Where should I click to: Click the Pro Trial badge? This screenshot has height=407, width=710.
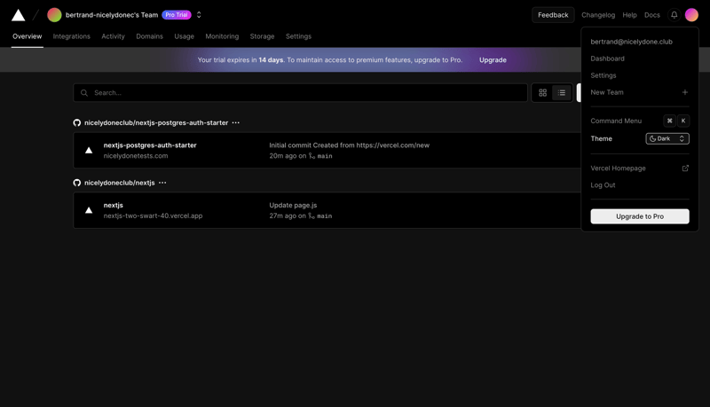(176, 15)
